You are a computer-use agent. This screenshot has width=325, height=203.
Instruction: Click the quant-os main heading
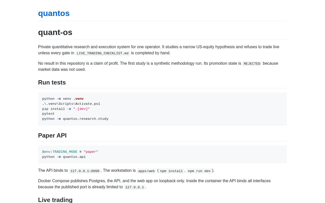point(55,32)
